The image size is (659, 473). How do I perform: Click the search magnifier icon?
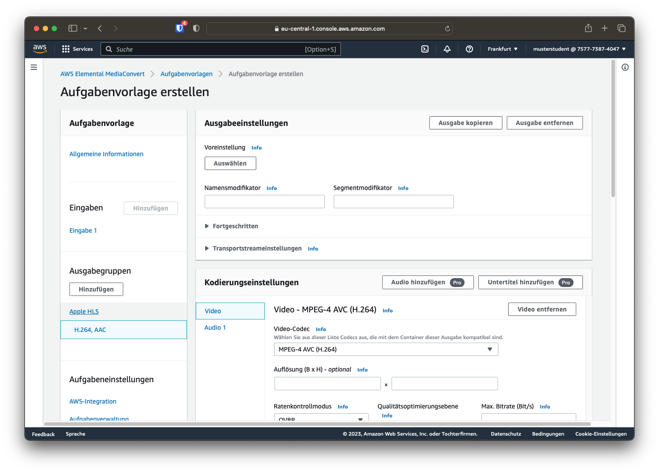[x=109, y=49]
